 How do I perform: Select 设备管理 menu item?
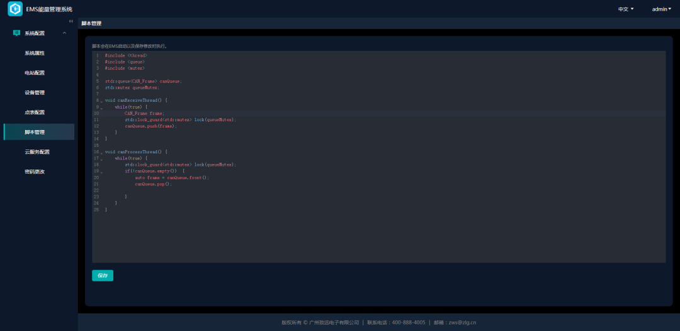(35, 93)
